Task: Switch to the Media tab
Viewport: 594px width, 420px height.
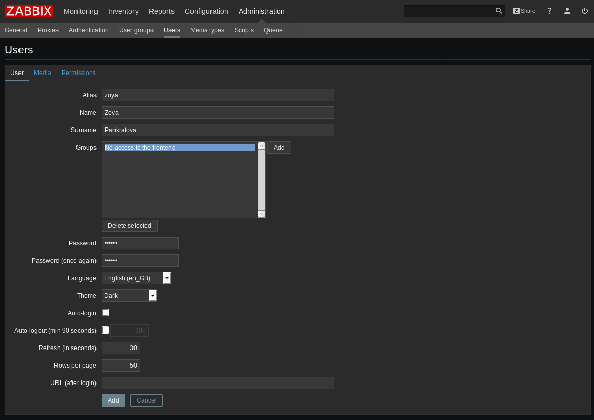Action: pyautogui.click(x=43, y=73)
